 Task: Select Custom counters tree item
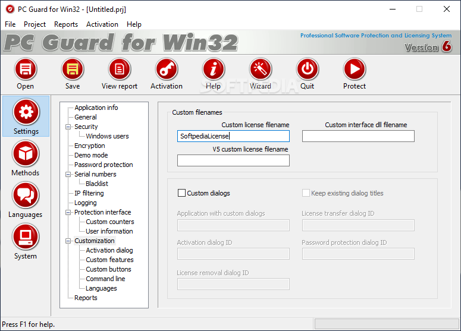110,222
